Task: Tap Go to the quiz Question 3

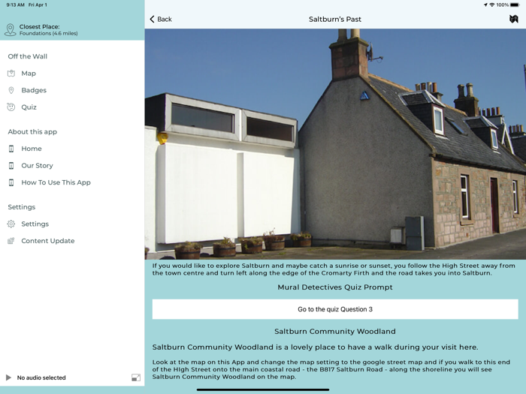Action: click(335, 309)
